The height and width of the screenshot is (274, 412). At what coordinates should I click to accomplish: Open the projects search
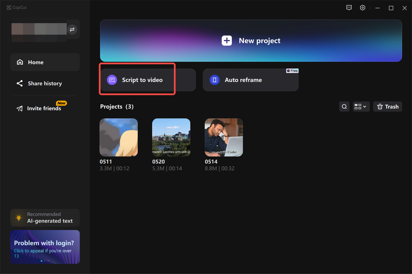pyautogui.click(x=344, y=106)
